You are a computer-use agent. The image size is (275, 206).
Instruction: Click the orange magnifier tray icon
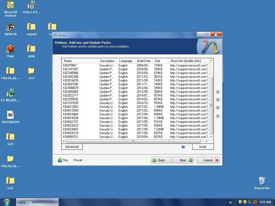pyautogui.click(x=255, y=202)
